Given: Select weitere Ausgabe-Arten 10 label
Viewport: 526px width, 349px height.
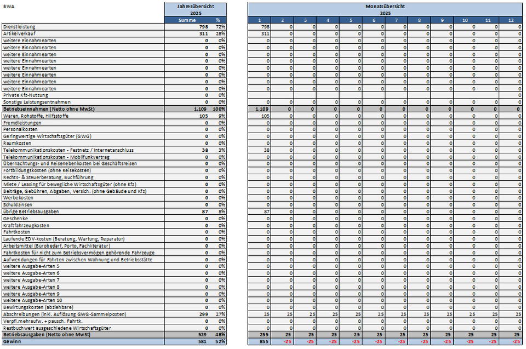Looking at the screenshot, I should click(x=32, y=301).
